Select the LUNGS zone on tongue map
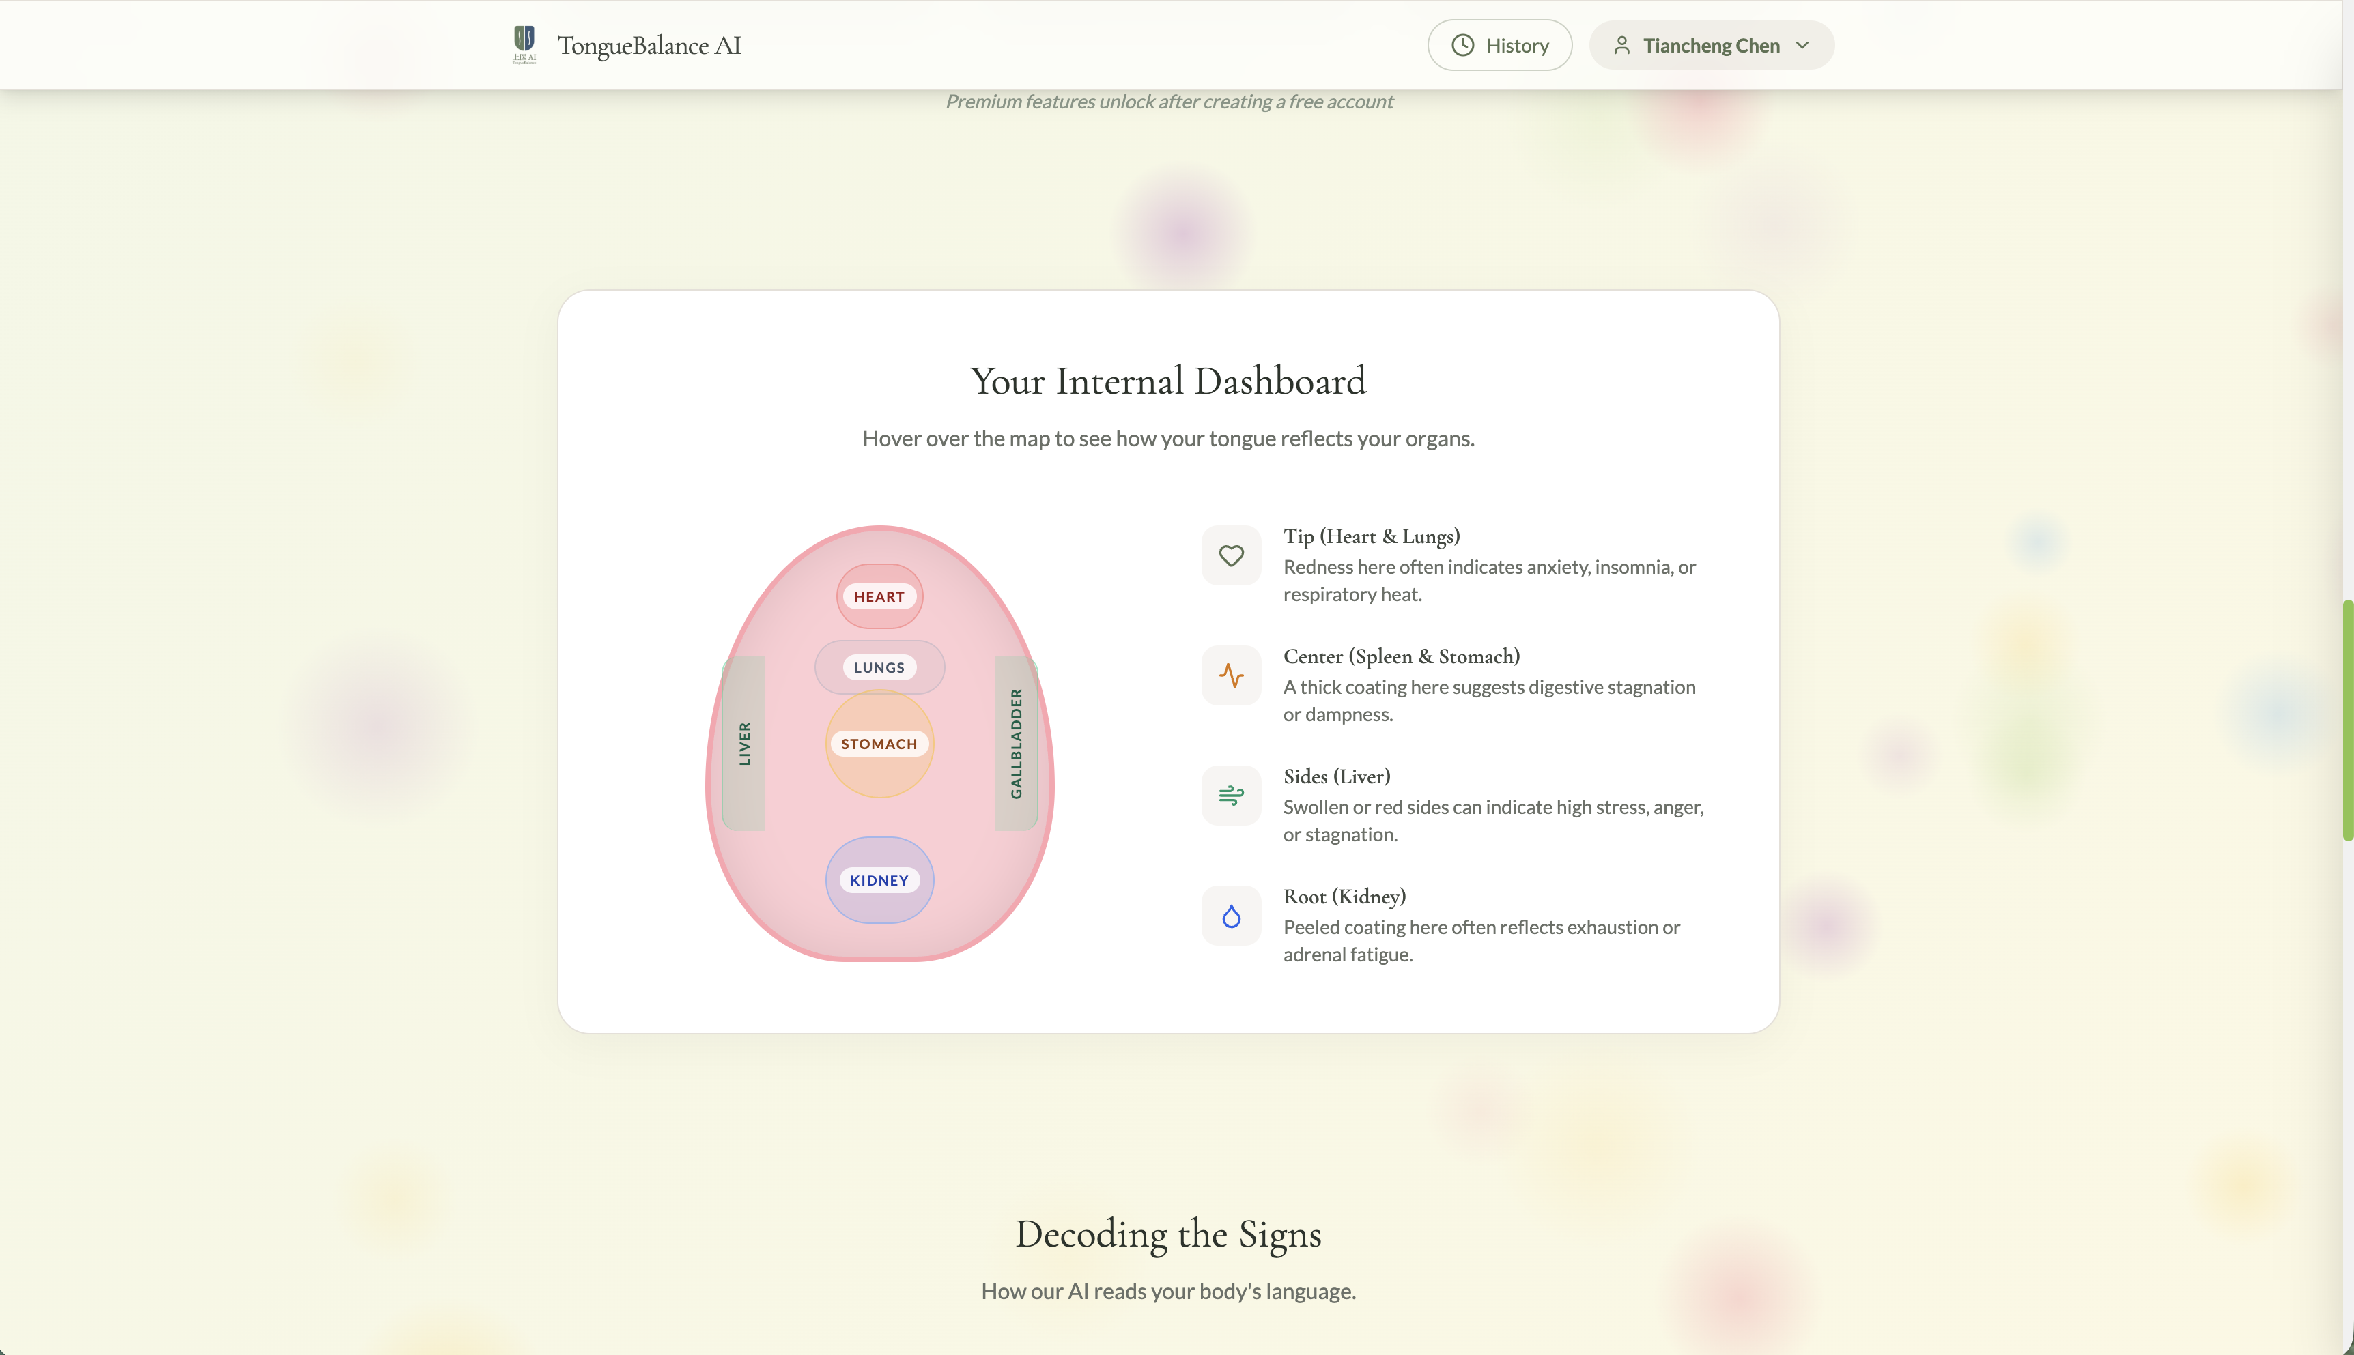This screenshot has width=2354, height=1355. click(879, 667)
